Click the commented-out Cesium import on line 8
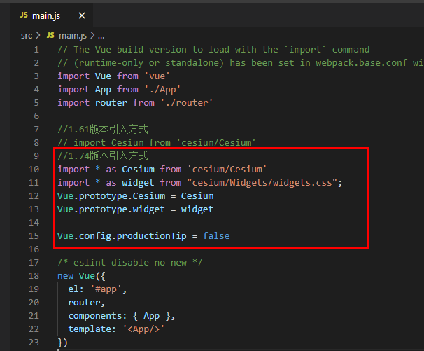424x351 pixels. point(157,142)
